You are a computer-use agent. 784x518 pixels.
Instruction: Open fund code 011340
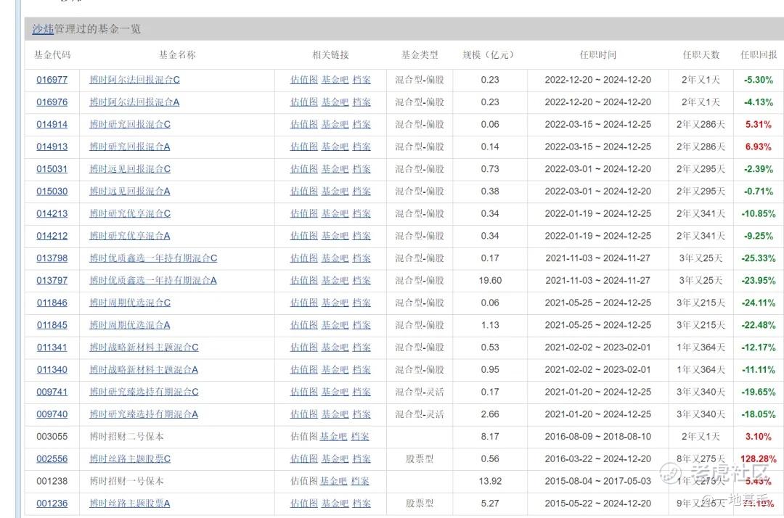[52, 370]
